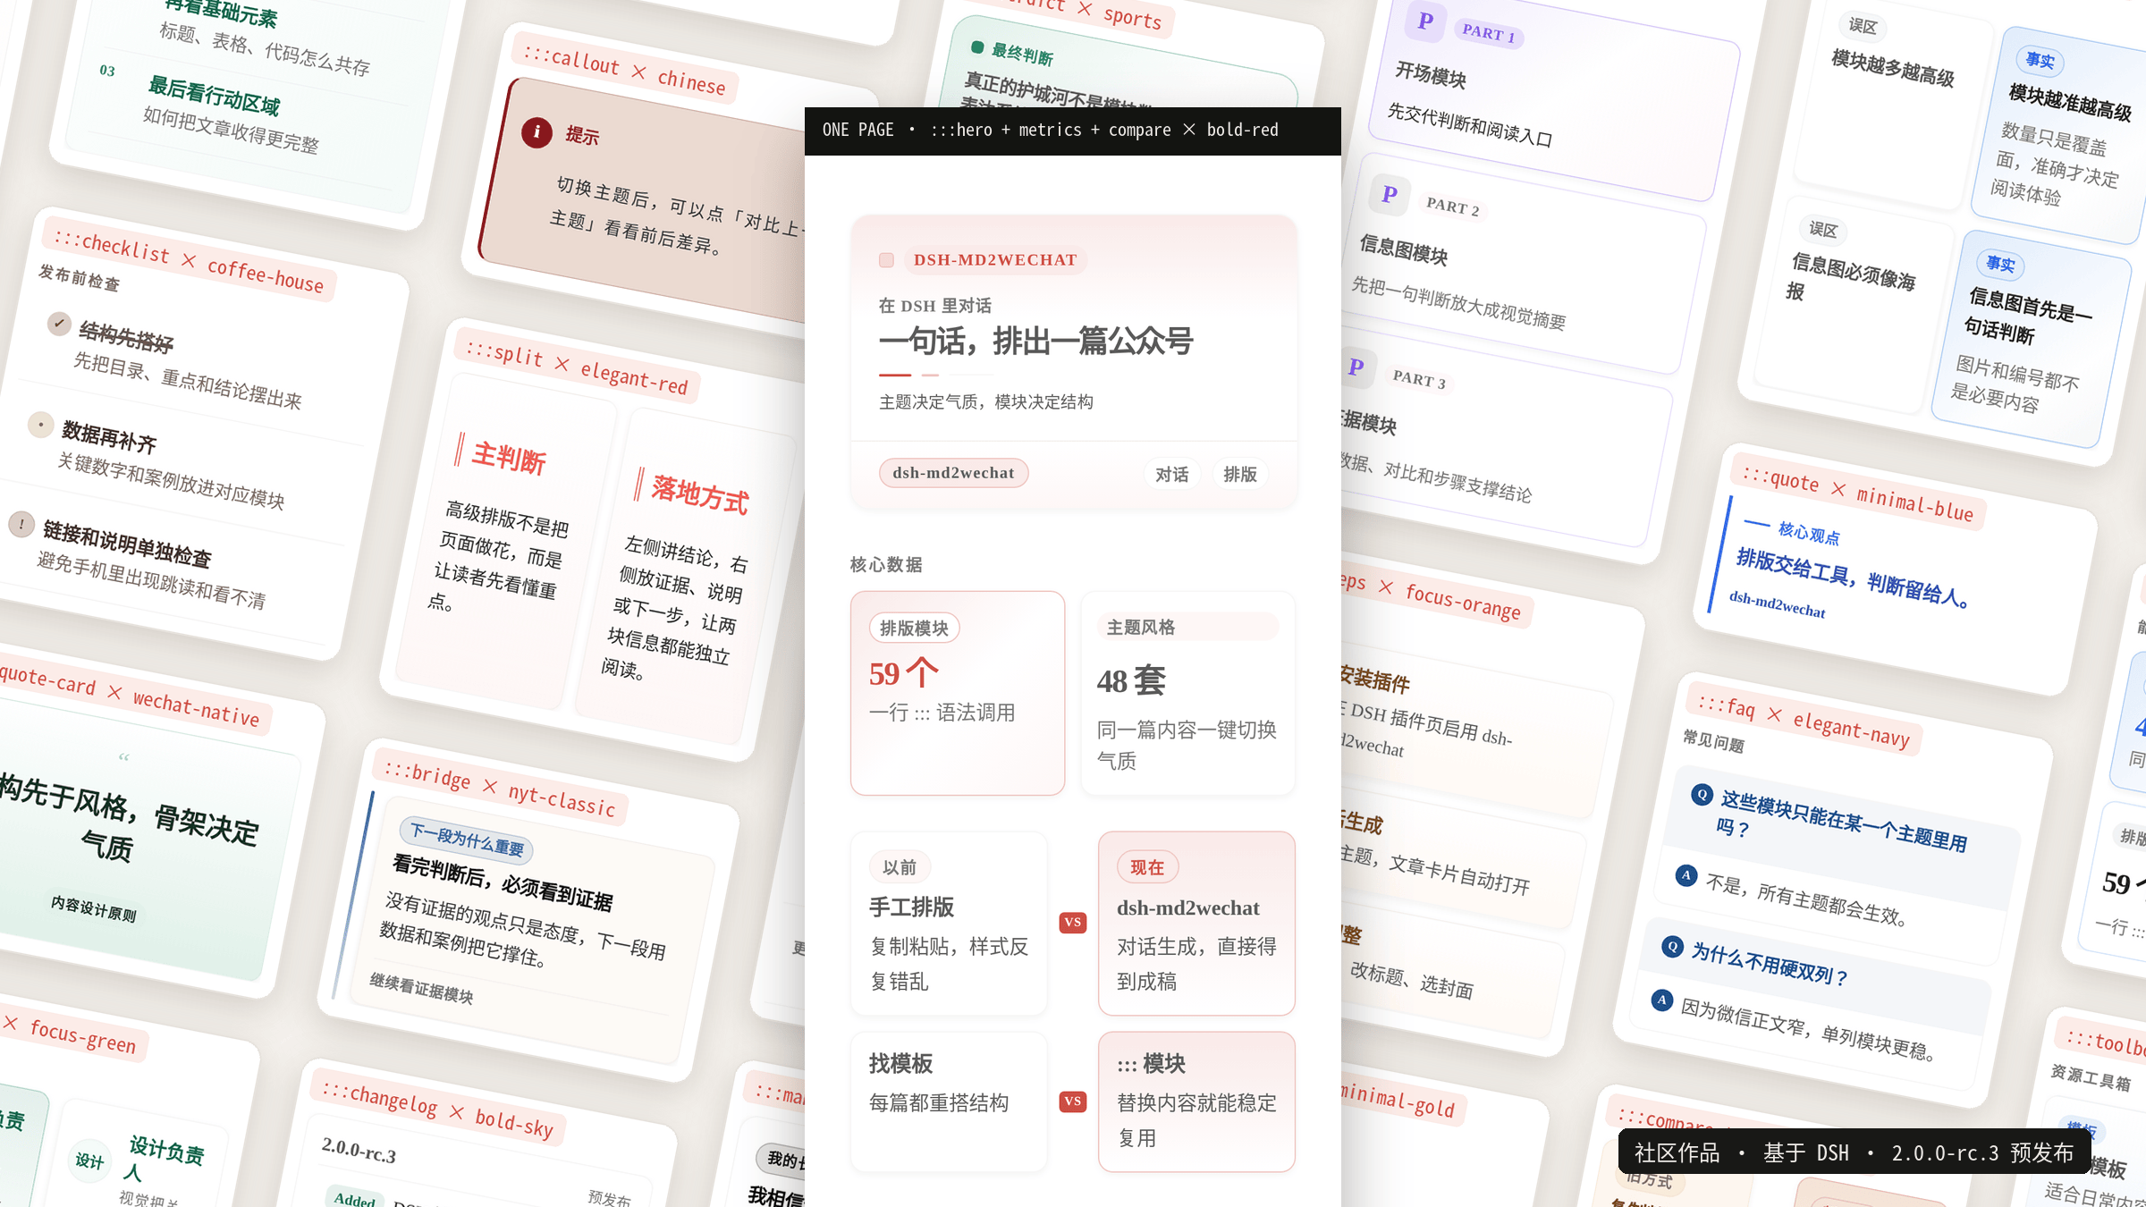Viewport: 2146px width, 1207px height.
Task: Click the 误区 tag above 信息图必须像海报
Action: (x=1823, y=230)
